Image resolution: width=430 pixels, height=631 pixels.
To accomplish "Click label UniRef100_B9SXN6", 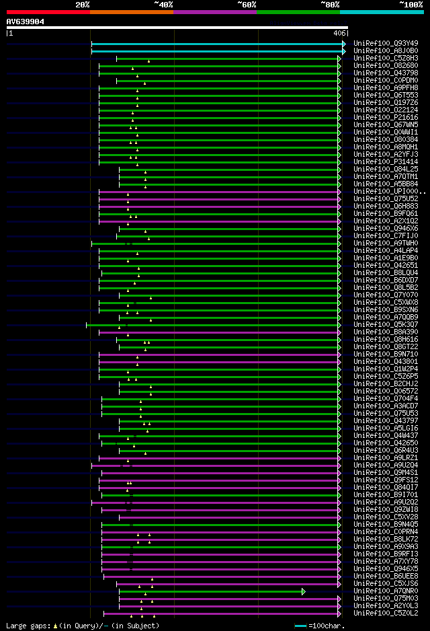I will [x=386, y=309].
